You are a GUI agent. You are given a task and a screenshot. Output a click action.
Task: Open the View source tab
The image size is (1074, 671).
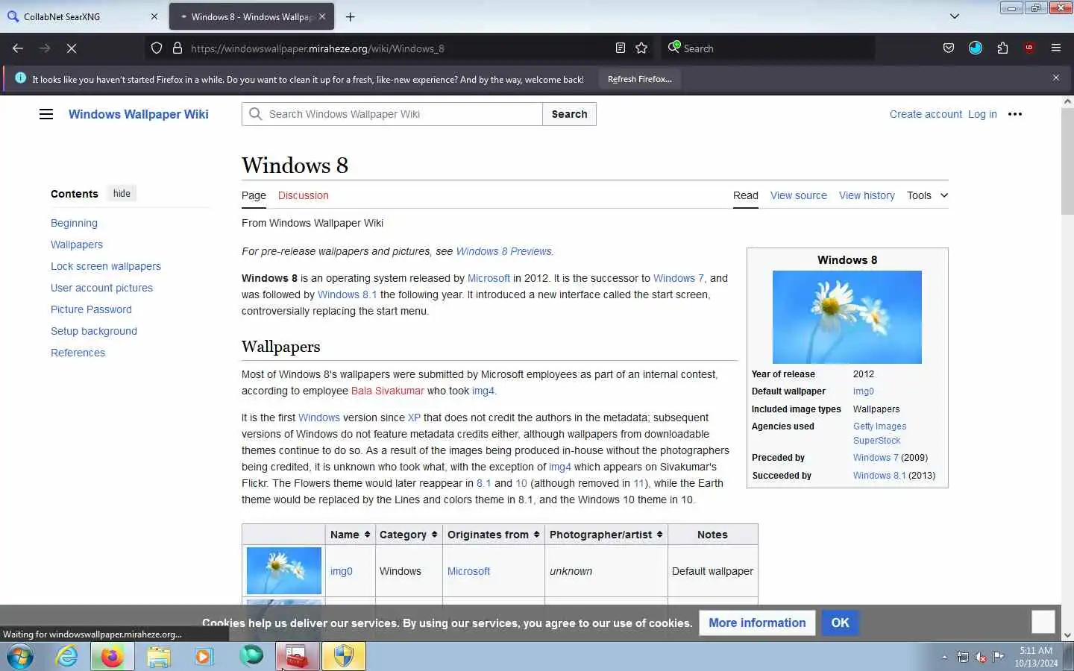coord(799,195)
